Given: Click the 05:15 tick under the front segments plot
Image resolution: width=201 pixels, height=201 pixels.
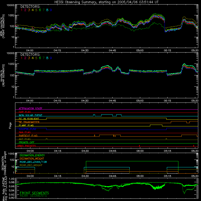Looking at the screenshot, I should 167,51.
